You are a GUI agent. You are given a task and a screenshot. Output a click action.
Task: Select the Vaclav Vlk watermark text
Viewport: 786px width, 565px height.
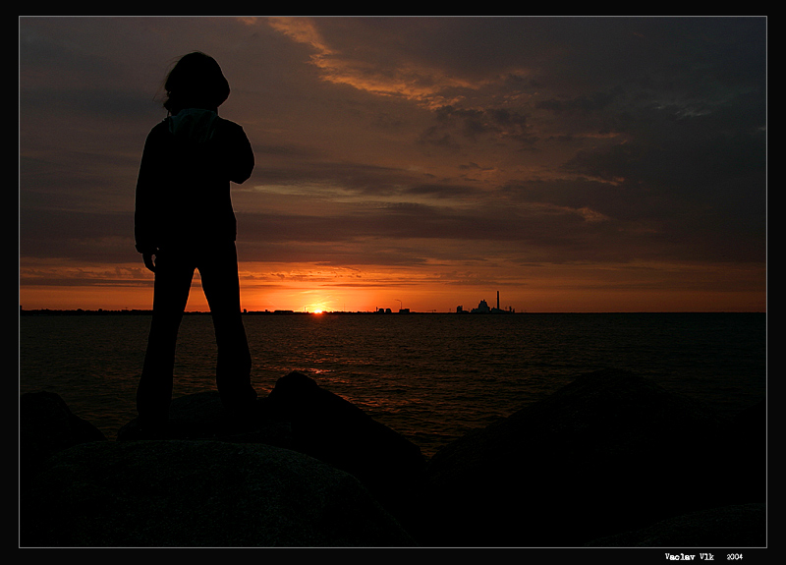pyautogui.click(x=689, y=556)
